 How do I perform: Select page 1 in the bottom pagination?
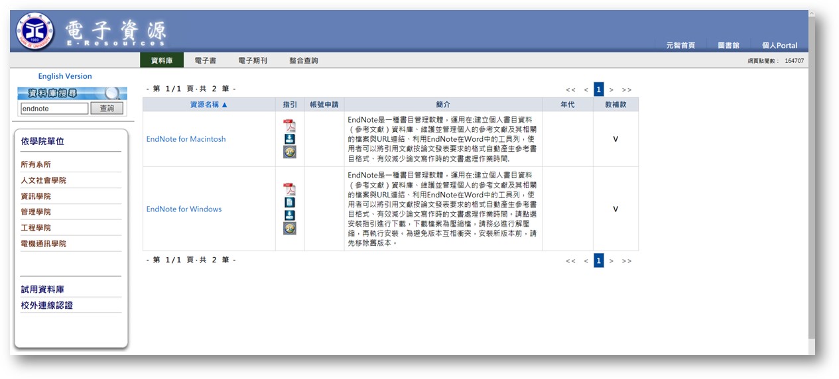pos(599,260)
